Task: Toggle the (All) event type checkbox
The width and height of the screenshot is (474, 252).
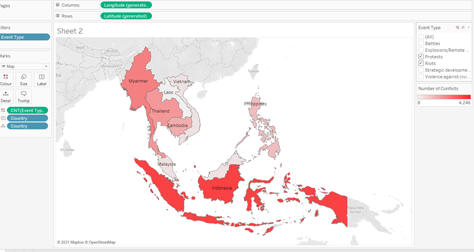Action: tap(421, 37)
